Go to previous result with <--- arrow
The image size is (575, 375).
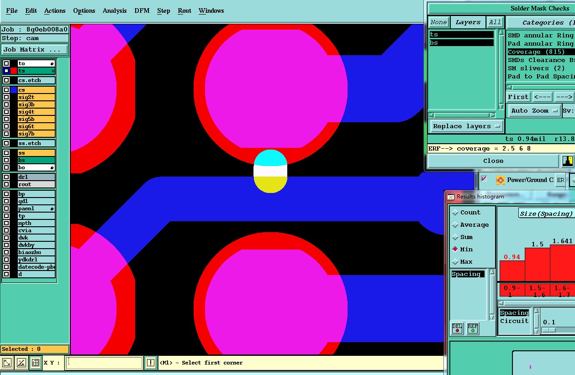click(x=542, y=97)
